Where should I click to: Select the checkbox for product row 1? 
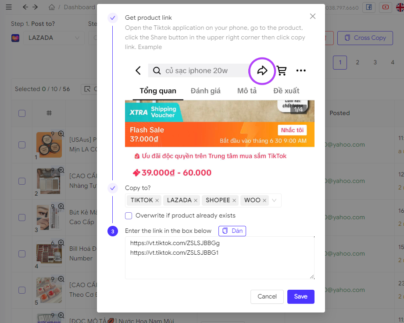coord(22,145)
